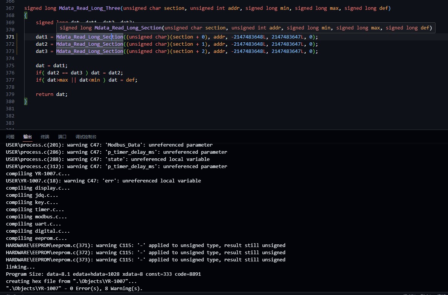448x295 pixels.
Task: Click the closing brace on line 380
Action: 26,101
